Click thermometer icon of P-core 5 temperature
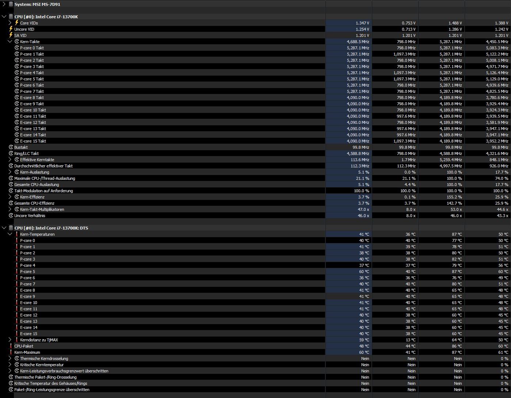Image resolution: width=511 pixels, height=398 pixels. coord(17,272)
